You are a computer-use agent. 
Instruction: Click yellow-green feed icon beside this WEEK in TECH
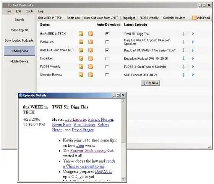tap(81, 34)
